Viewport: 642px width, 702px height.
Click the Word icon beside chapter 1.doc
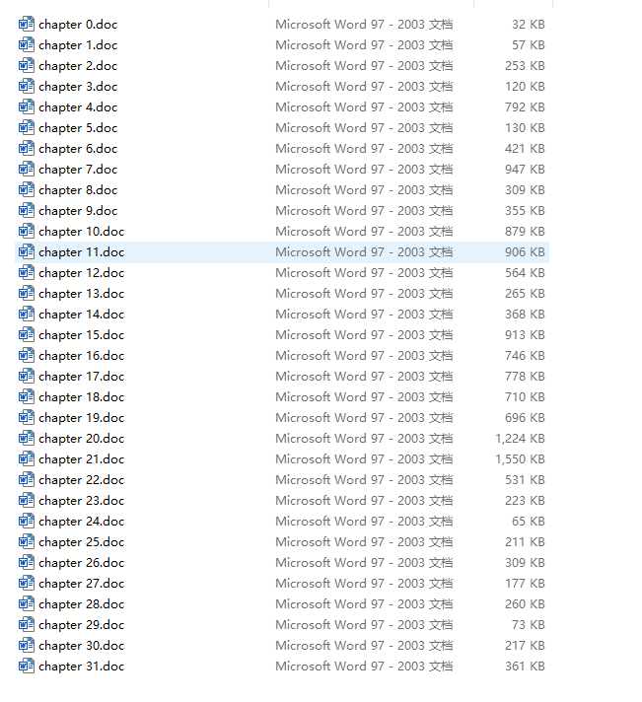27,44
